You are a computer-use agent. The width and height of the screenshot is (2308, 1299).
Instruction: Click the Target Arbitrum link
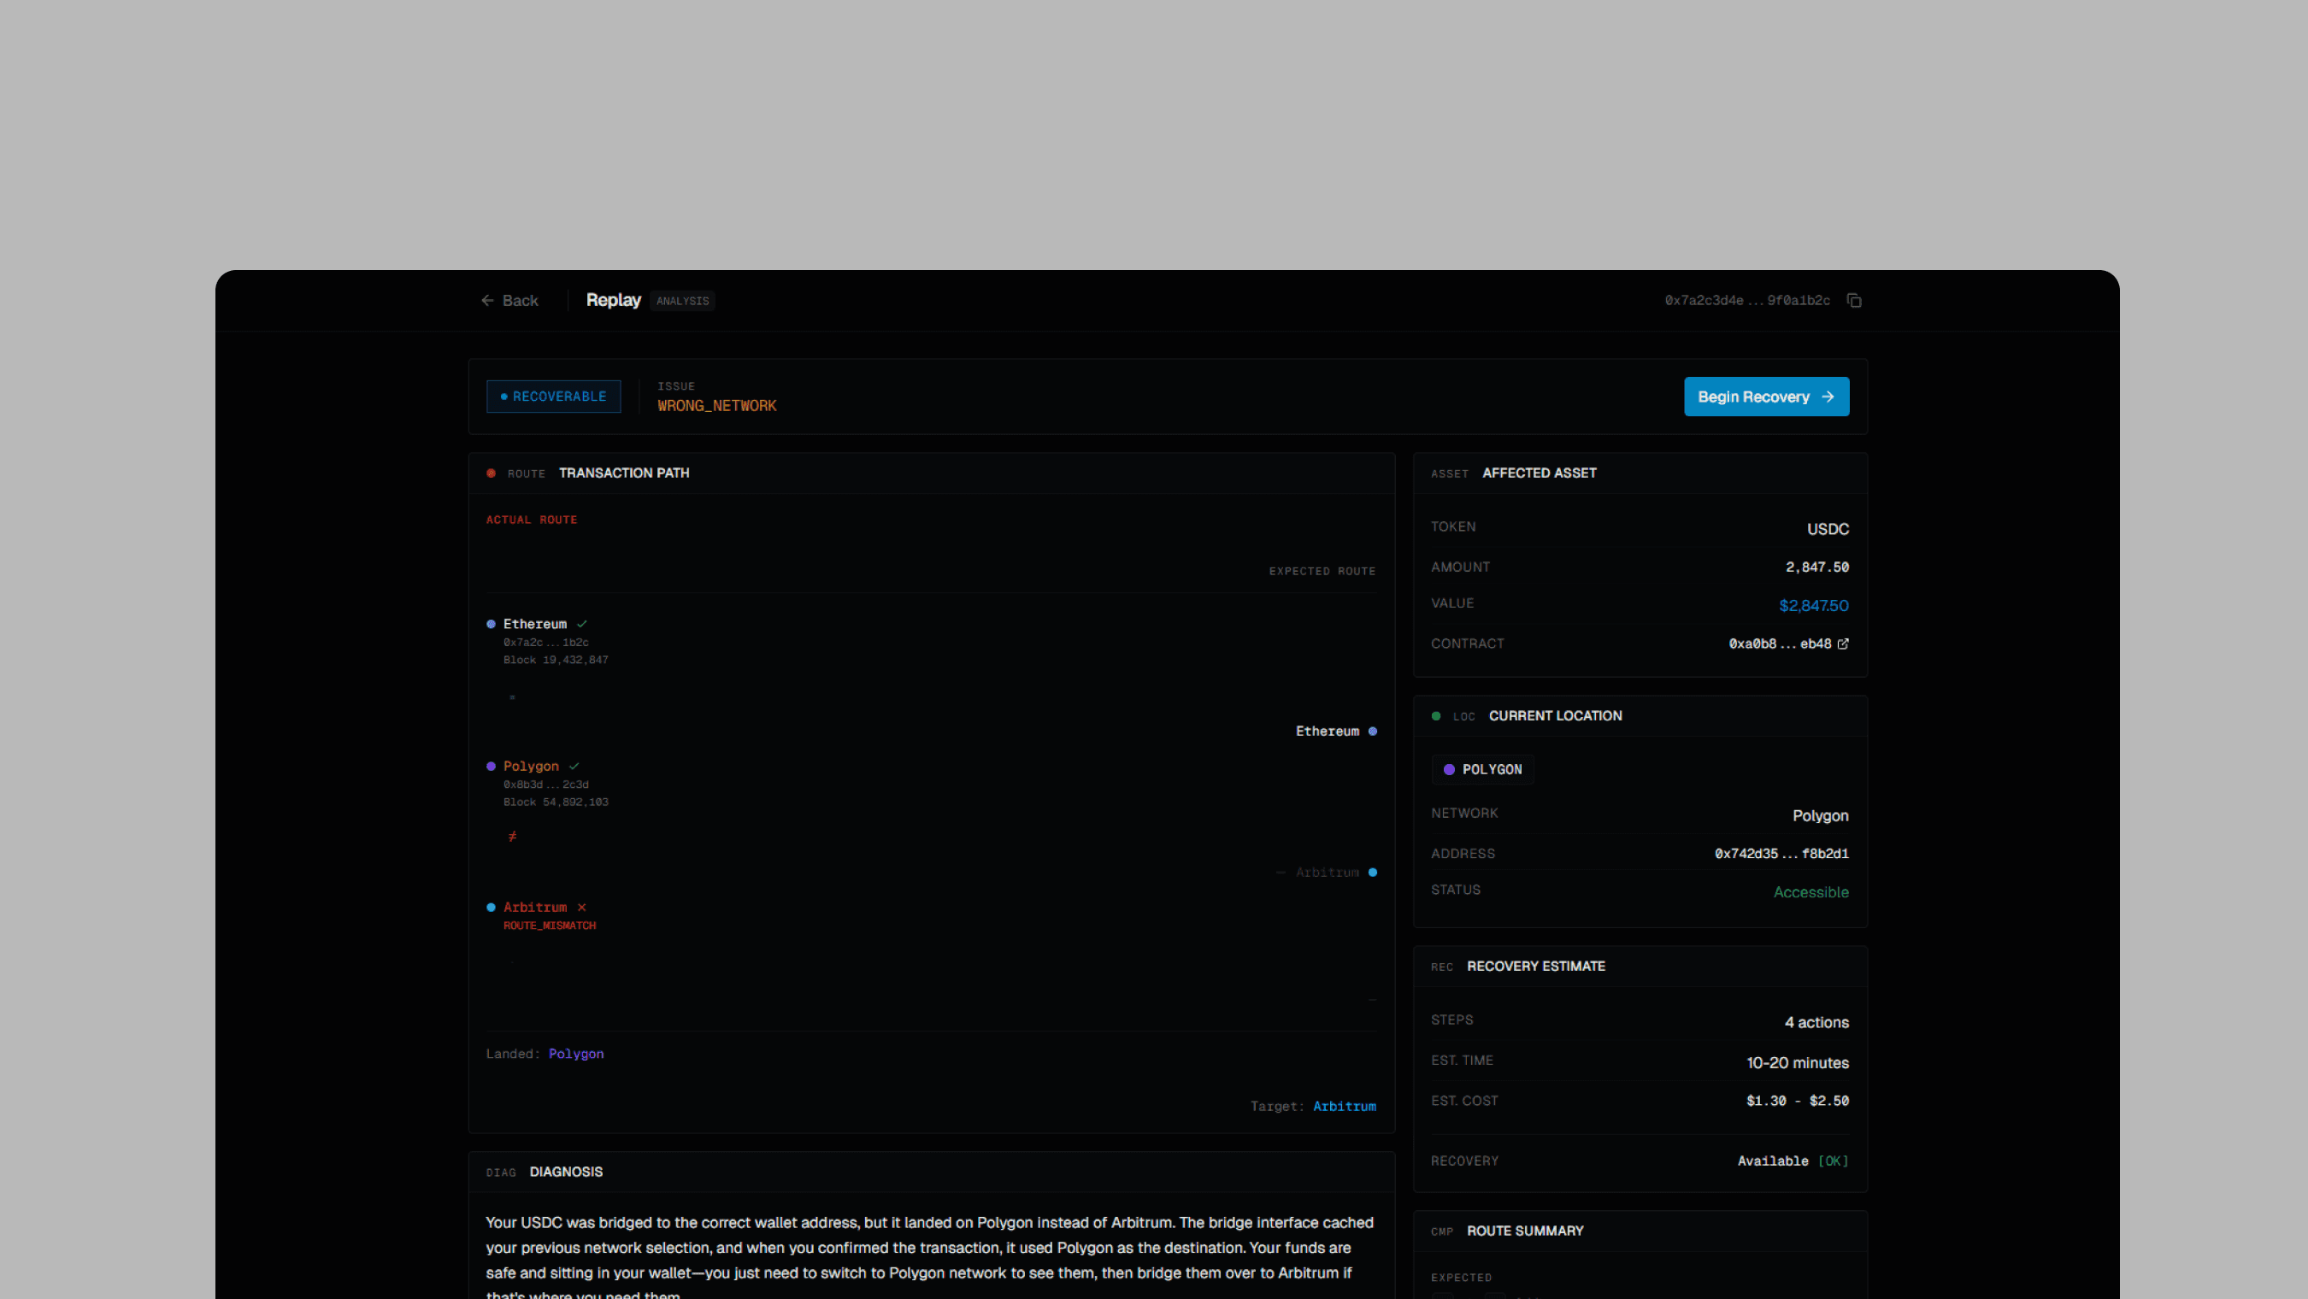pyautogui.click(x=1344, y=1107)
